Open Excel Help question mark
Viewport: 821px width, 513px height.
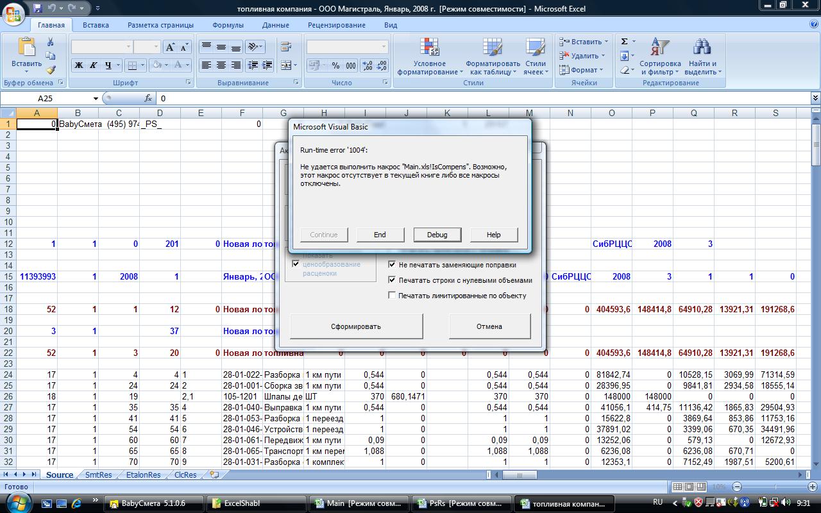[x=813, y=24]
